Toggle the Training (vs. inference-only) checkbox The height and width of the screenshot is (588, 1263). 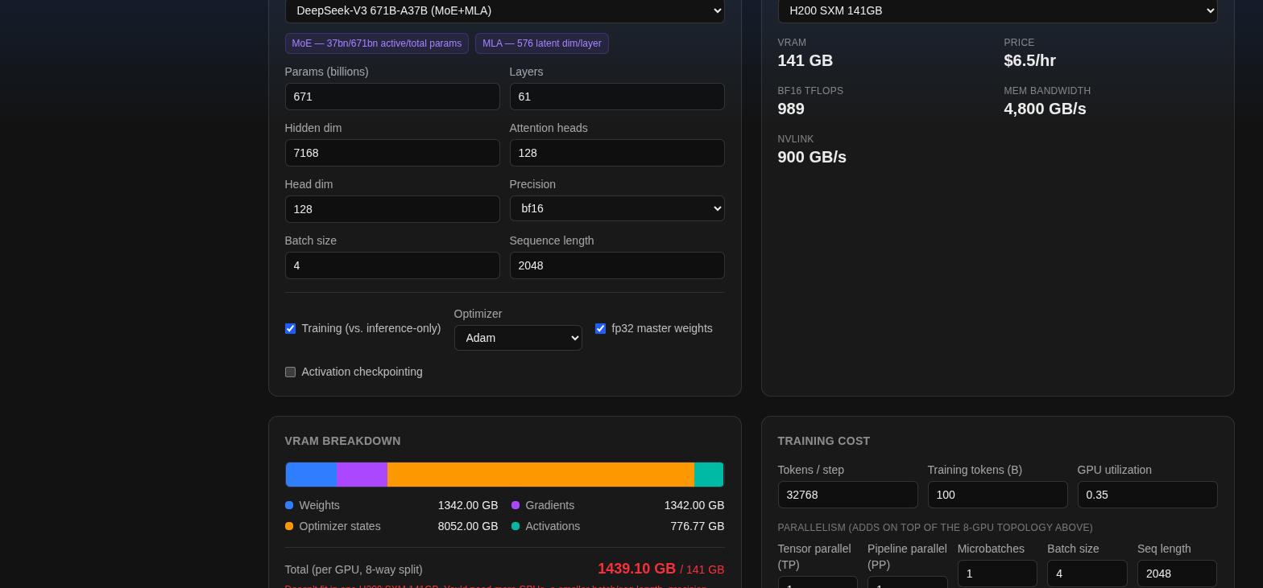pos(290,328)
